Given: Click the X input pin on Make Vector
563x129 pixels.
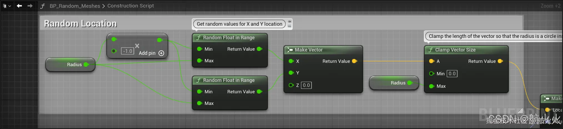Looking at the screenshot, I should pos(291,61).
